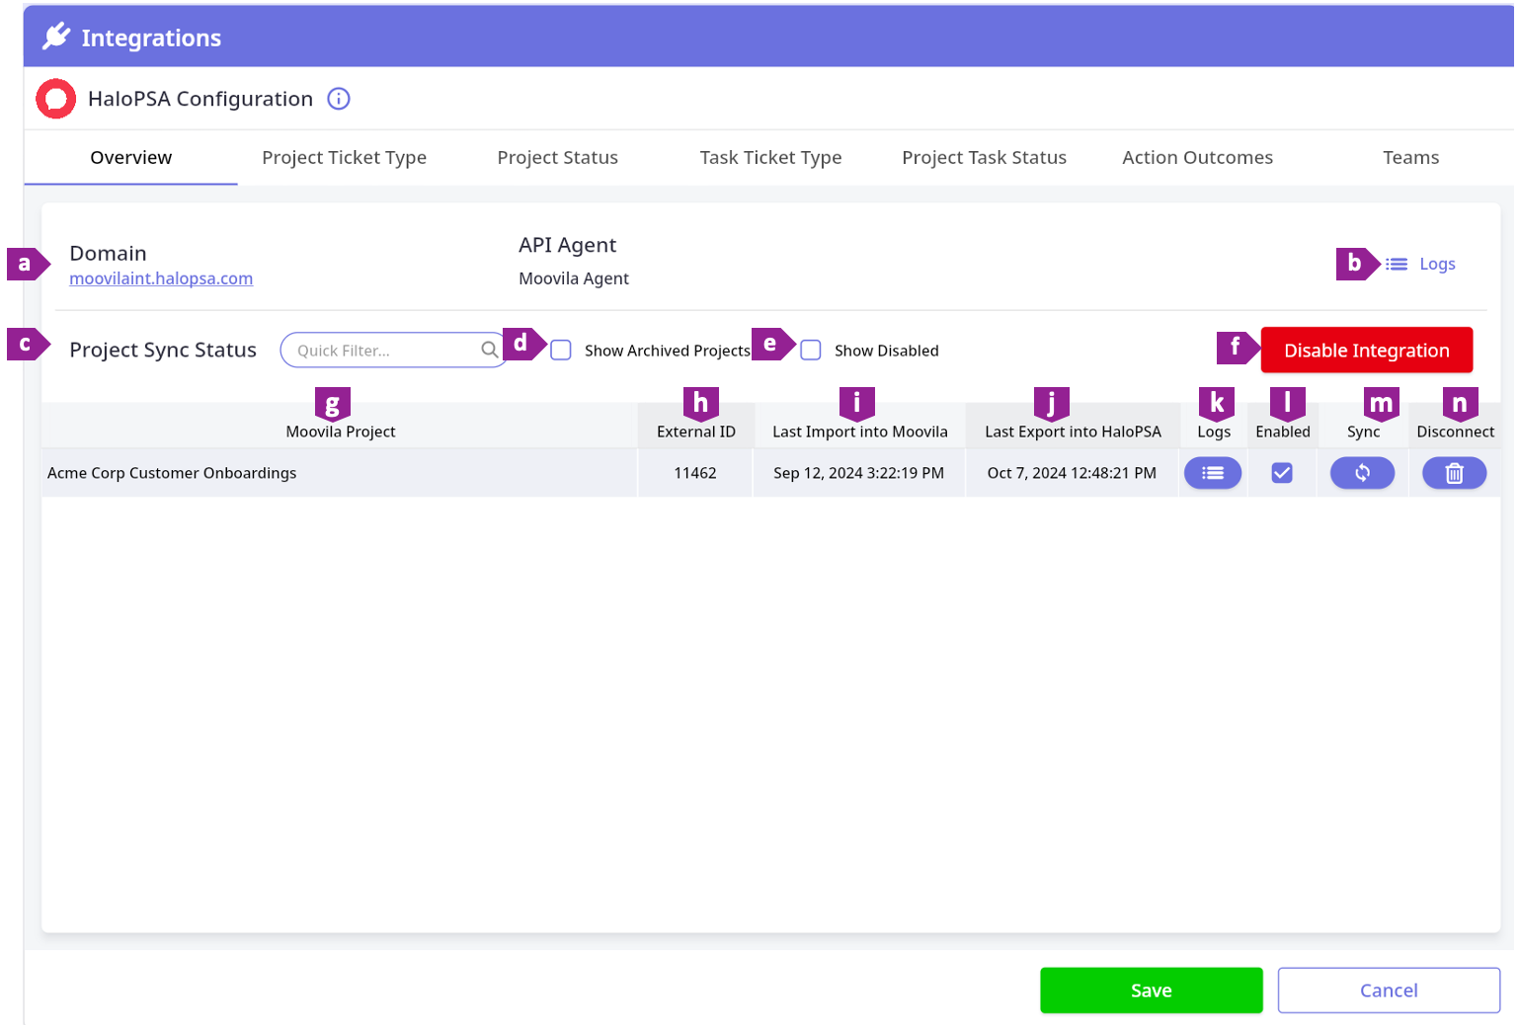Open the moovilaint.halopsa.com domain link
This screenshot has width=1519, height=1025.
tap(161, 279)
